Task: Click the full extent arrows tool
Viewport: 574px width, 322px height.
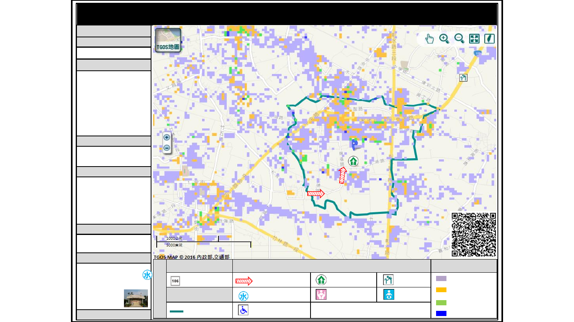Action: coord(474,39)
